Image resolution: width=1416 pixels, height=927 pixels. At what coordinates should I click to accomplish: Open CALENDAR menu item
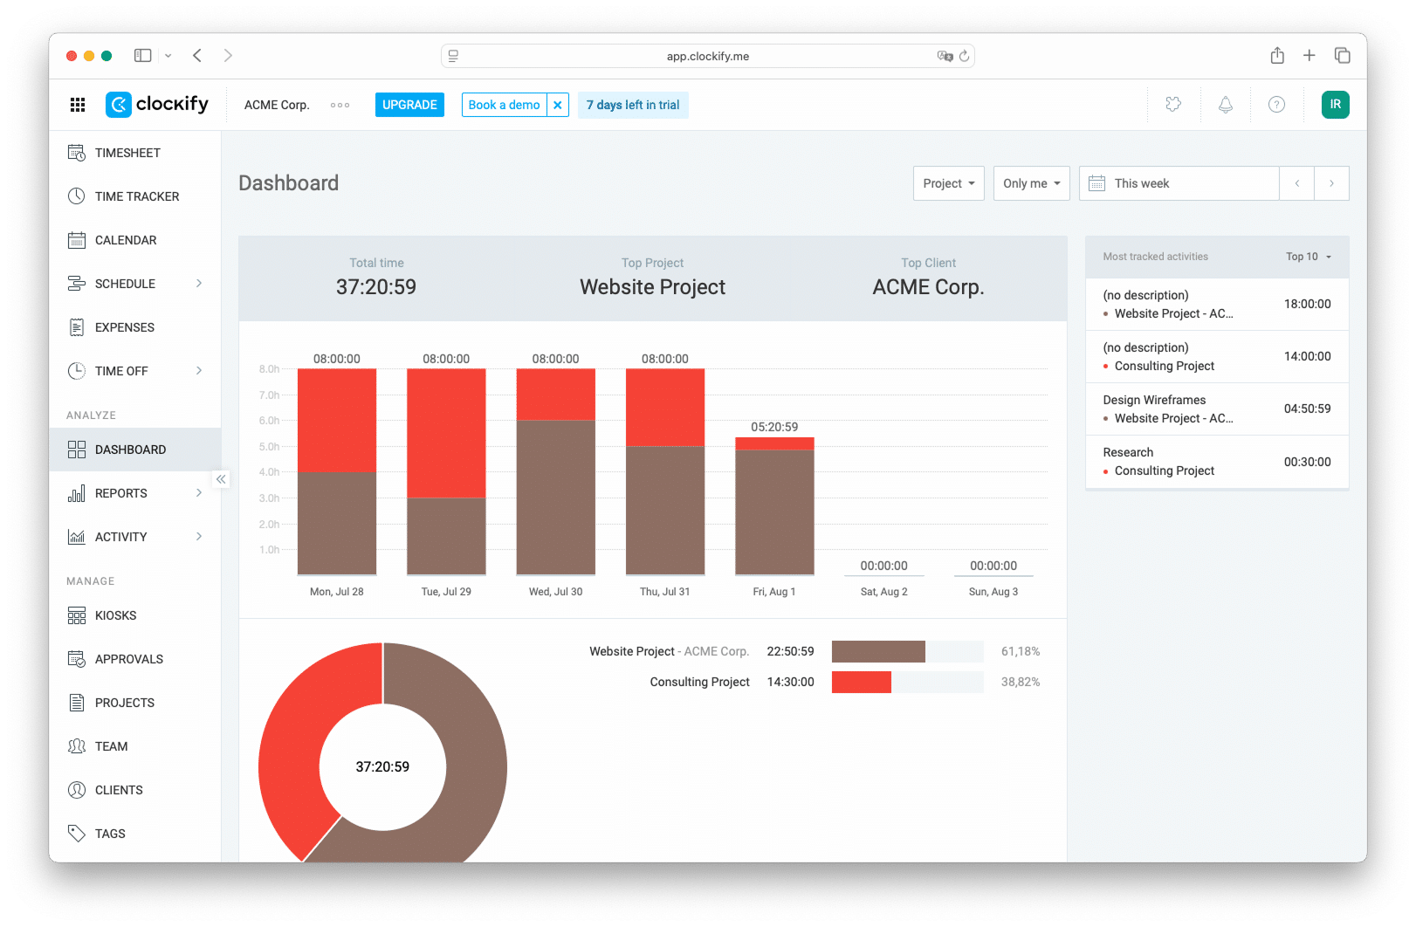(x=135, y=240)
